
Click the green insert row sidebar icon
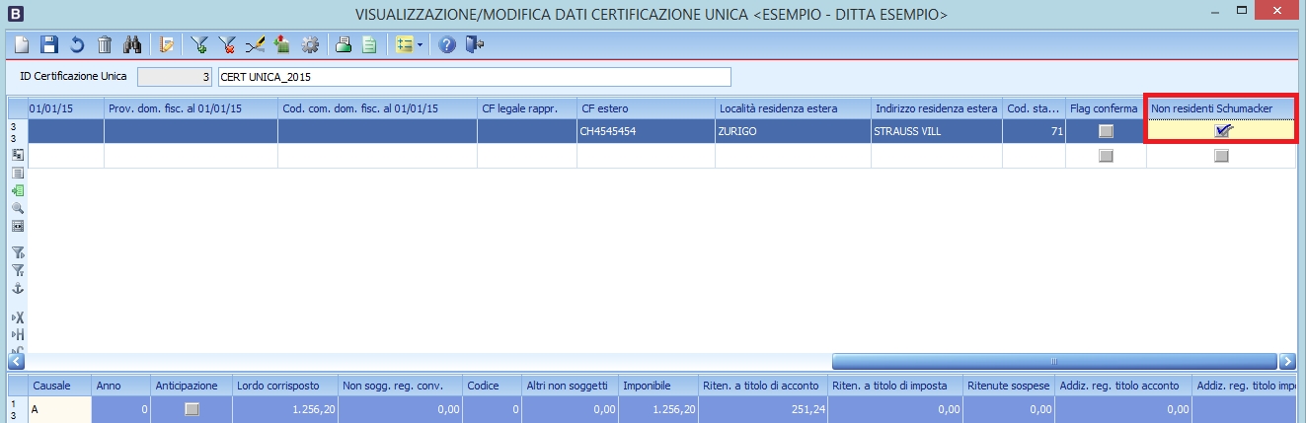17,190
